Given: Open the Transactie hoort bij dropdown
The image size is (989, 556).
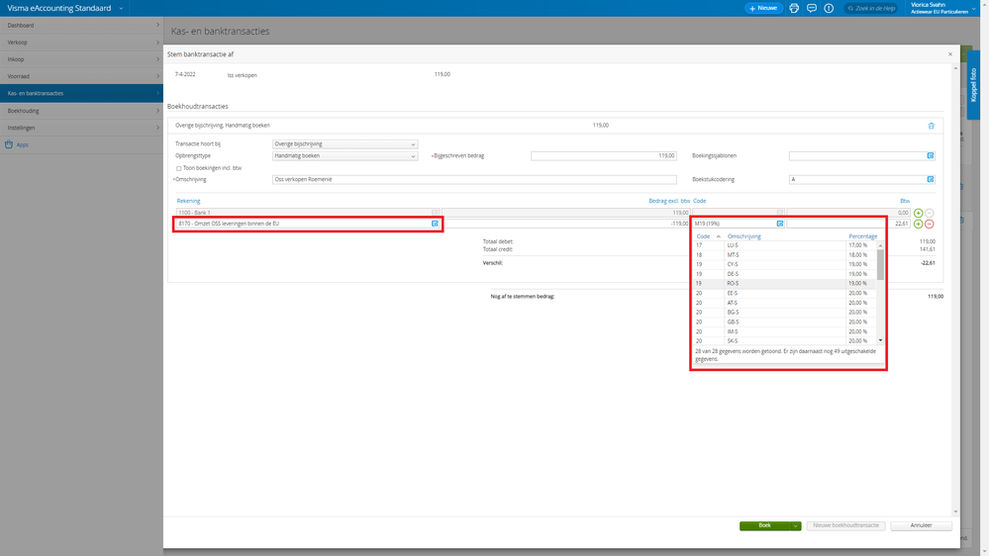Looking at the screenshot, I should click(346, 143).
